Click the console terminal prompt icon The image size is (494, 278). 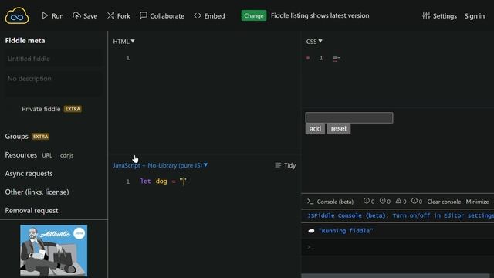pyautogui.click(x=310, y=202)
